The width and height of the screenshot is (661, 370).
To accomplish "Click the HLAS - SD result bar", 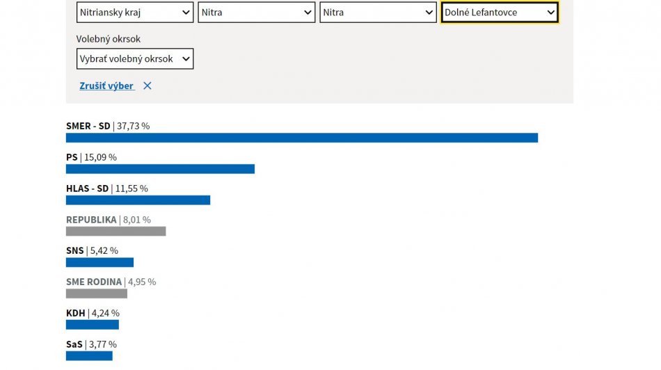I will coord(138,200).
